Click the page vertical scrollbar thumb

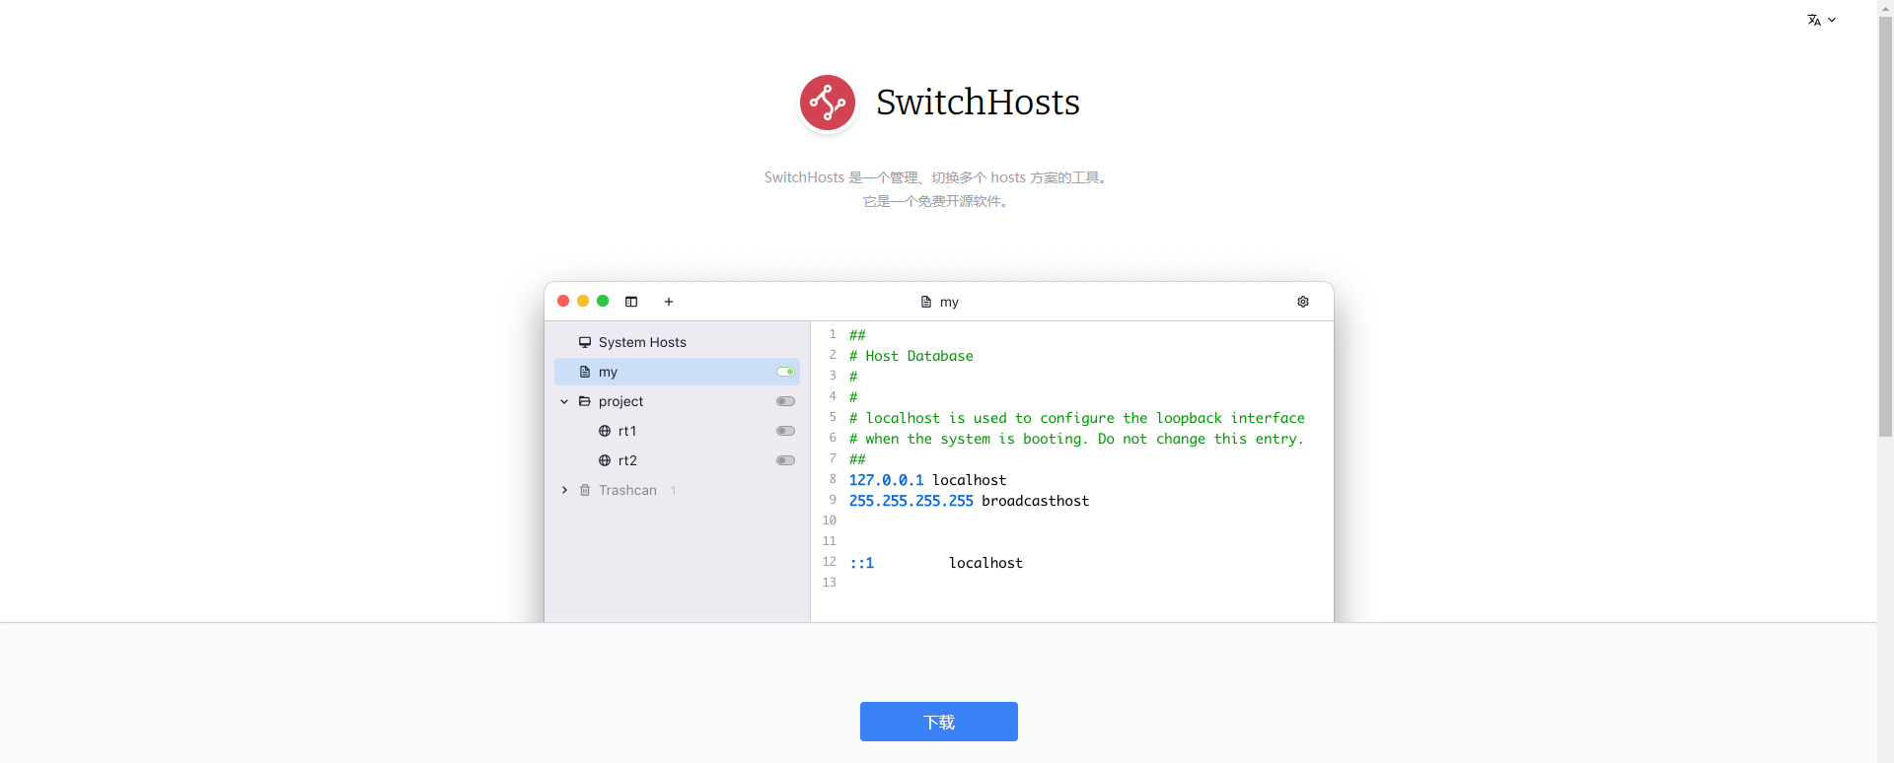click(1885, 226)
